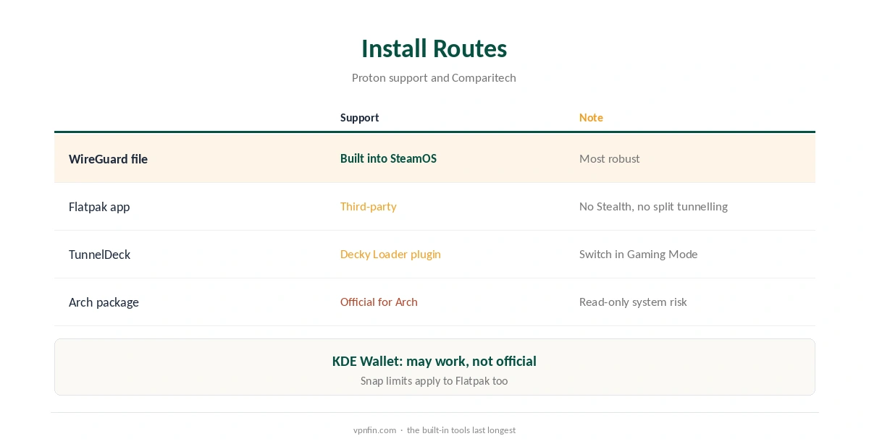Viewport: 869px width, 444px height.
Task: Click the 'Read-only system risk' note
Action: click(x=633, y=302)
